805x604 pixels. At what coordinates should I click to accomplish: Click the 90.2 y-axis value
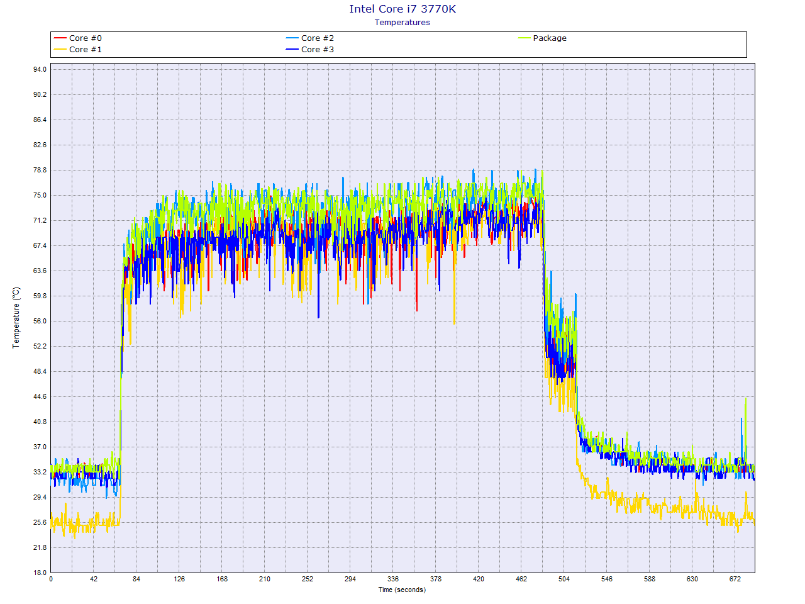click(x=40, y=94)
